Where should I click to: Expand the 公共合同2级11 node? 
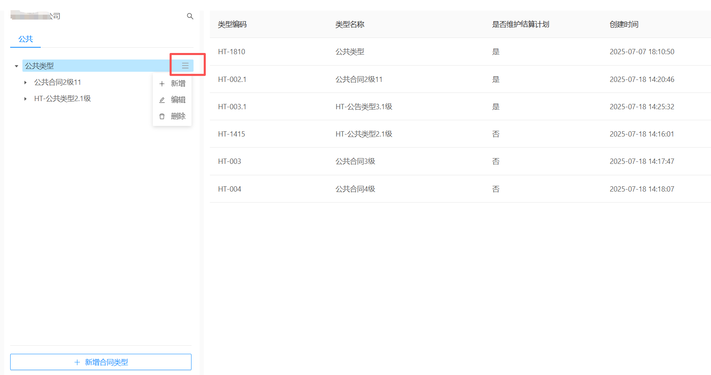coord(25,82)
